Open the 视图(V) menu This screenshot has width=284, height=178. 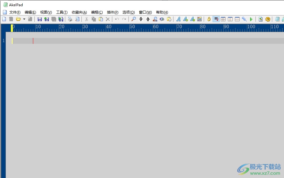coord(46,12)
